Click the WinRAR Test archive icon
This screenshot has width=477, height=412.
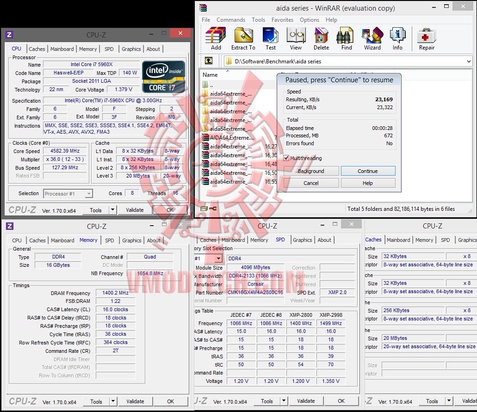click(271, 35)
